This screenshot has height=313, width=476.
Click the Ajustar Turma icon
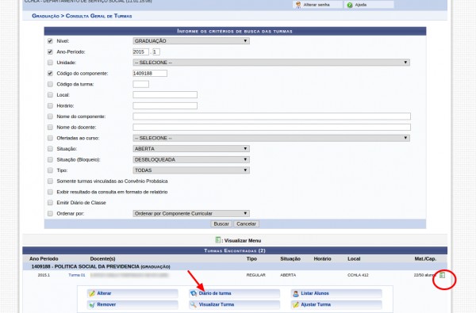[x=296, y=304]
